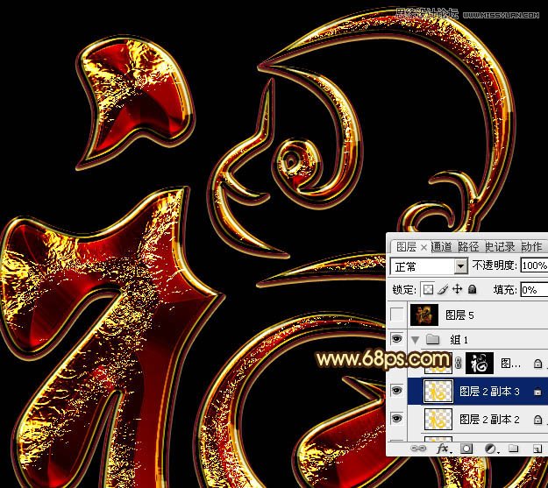Viewport: 548px width, 488px height.
Task: Open the fx layer style menu
Action: click(443, 449)
